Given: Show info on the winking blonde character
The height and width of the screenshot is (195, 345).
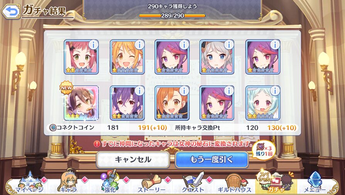Looking at the screenshot, I should [x=139, y=45].
